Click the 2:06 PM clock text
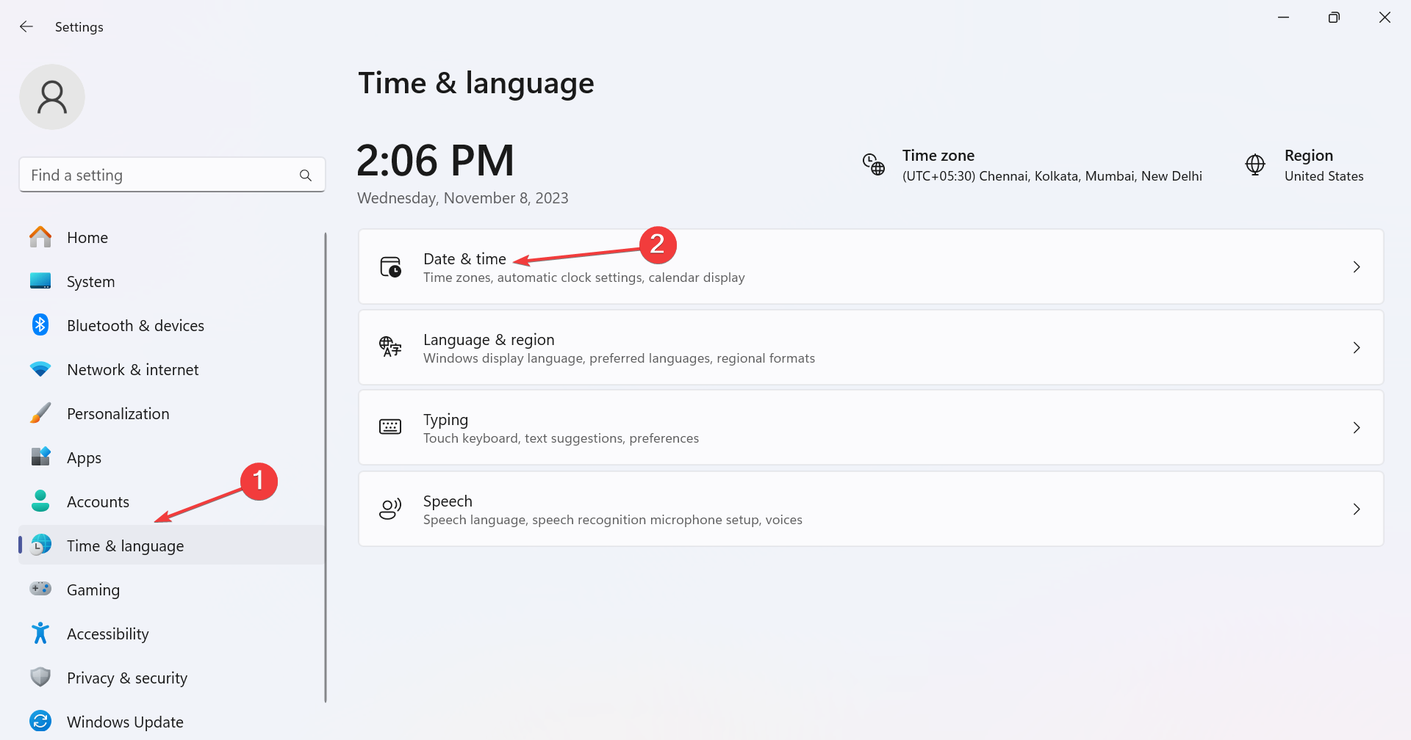This screenshot has width=1411, height=740. point(435,161)
